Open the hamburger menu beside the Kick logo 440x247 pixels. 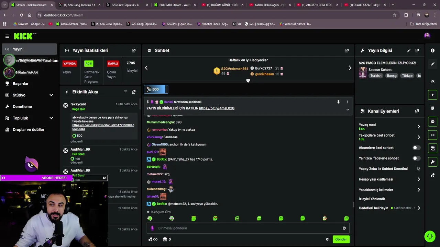(x=7, y=36)
